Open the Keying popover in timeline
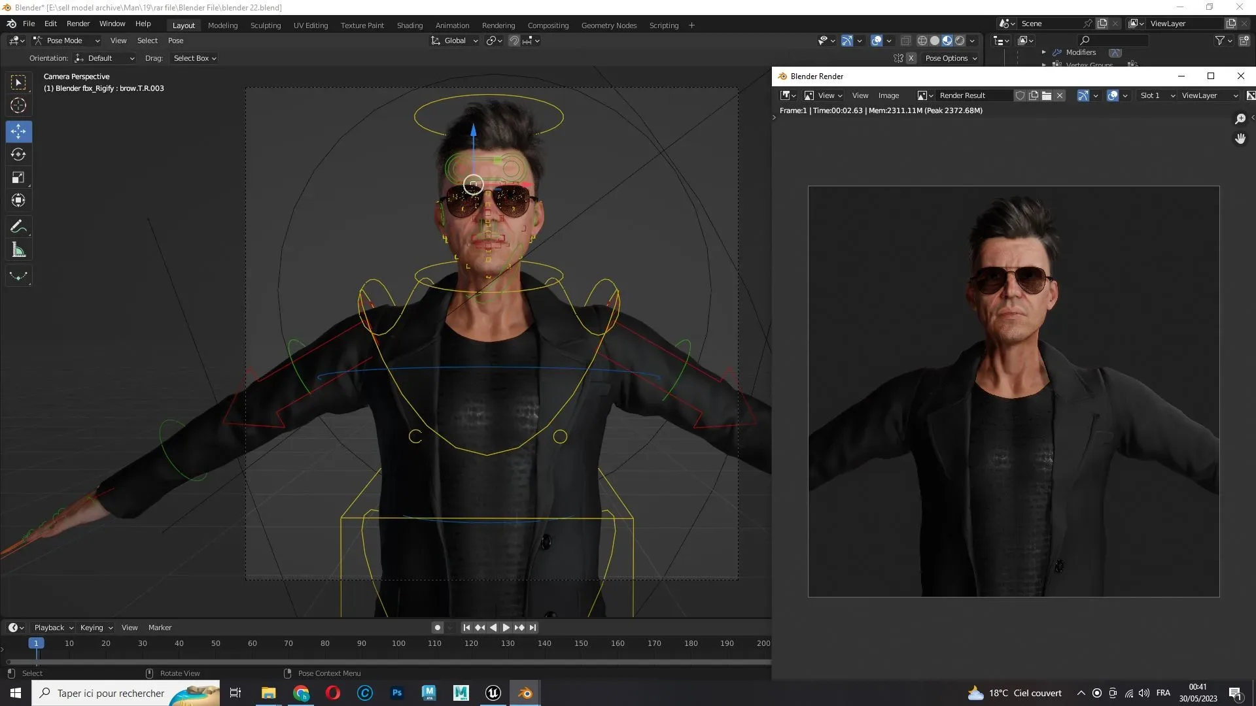The image size is (1256, 706). coord(96,628)
